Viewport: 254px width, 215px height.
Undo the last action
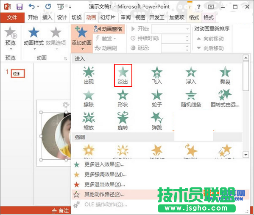point(31,6)
